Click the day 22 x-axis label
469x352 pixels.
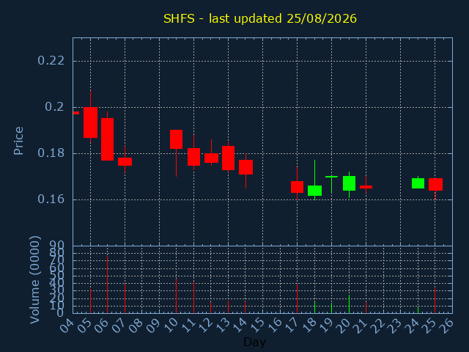(x=377, y=326)
